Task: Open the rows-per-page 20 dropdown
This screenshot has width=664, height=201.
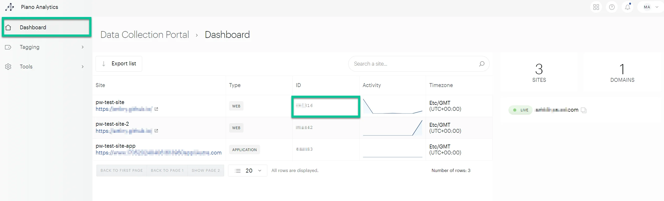Action: (248, 171)
